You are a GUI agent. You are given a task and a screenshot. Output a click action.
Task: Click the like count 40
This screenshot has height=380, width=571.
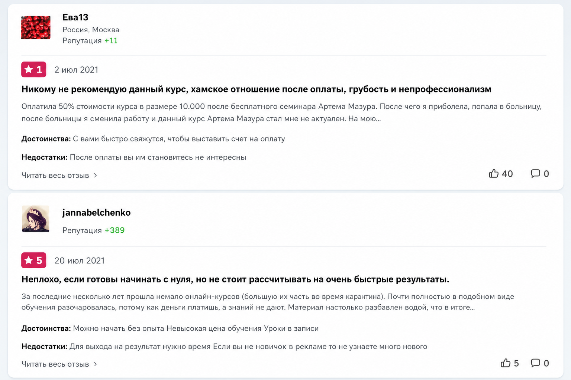[x=507, y=174]
